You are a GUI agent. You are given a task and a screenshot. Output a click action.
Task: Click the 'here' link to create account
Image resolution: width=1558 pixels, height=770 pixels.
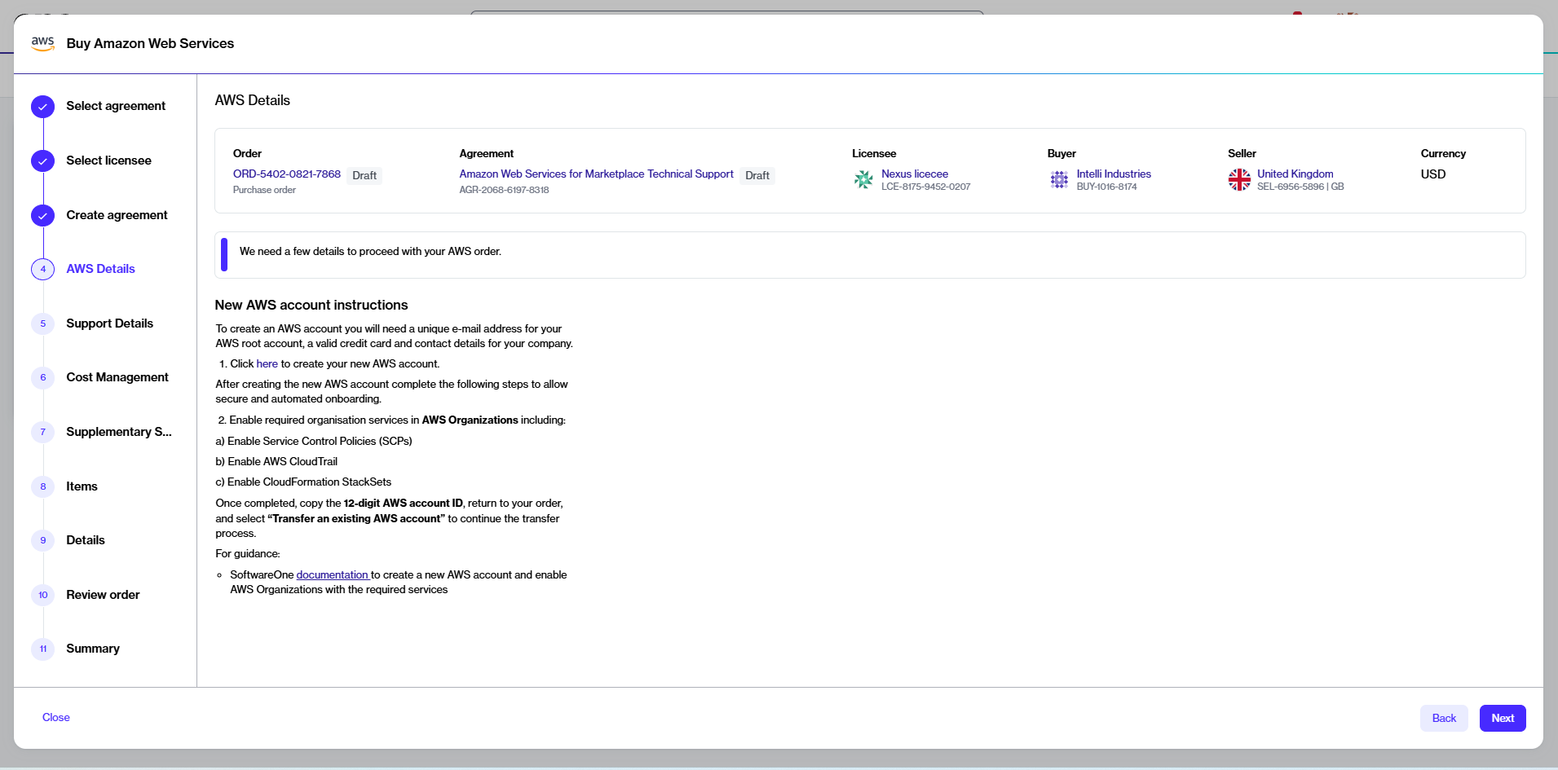click(x=267, y=364)
